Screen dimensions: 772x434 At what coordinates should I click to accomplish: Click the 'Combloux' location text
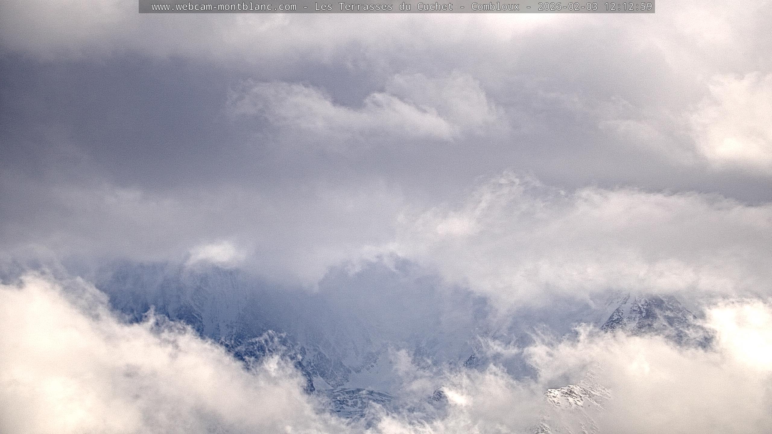coord(495,7)
